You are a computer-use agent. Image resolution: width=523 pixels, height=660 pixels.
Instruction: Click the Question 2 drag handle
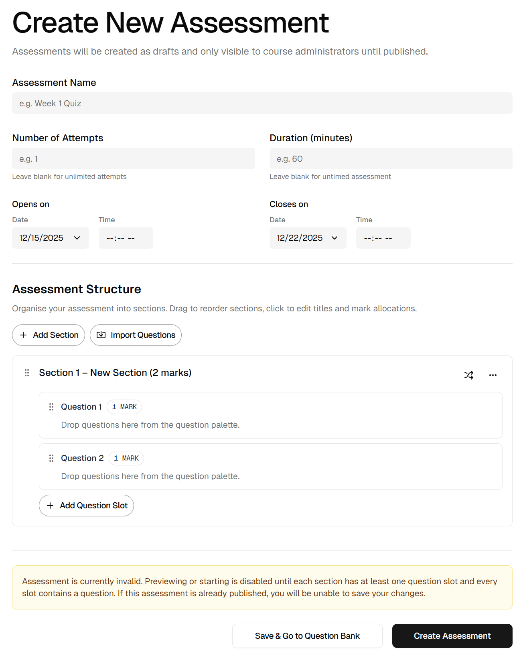click(x=51, y=458)
